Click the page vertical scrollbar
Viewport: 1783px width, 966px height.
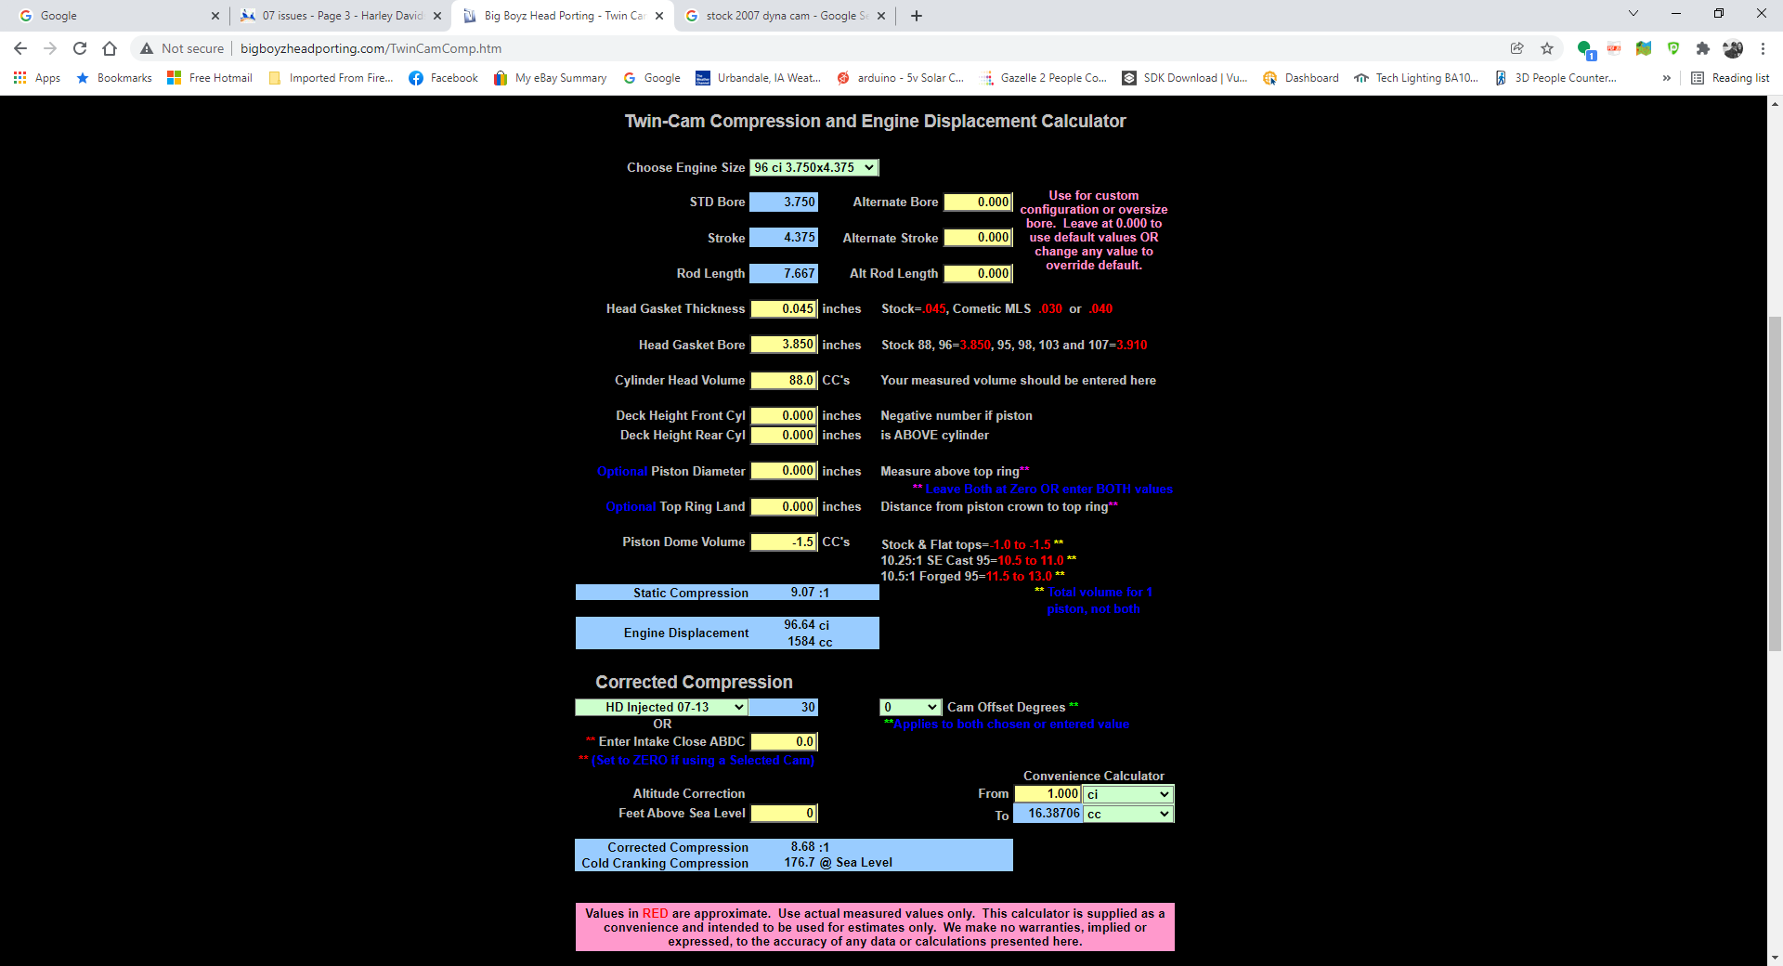click(1775, 483)
